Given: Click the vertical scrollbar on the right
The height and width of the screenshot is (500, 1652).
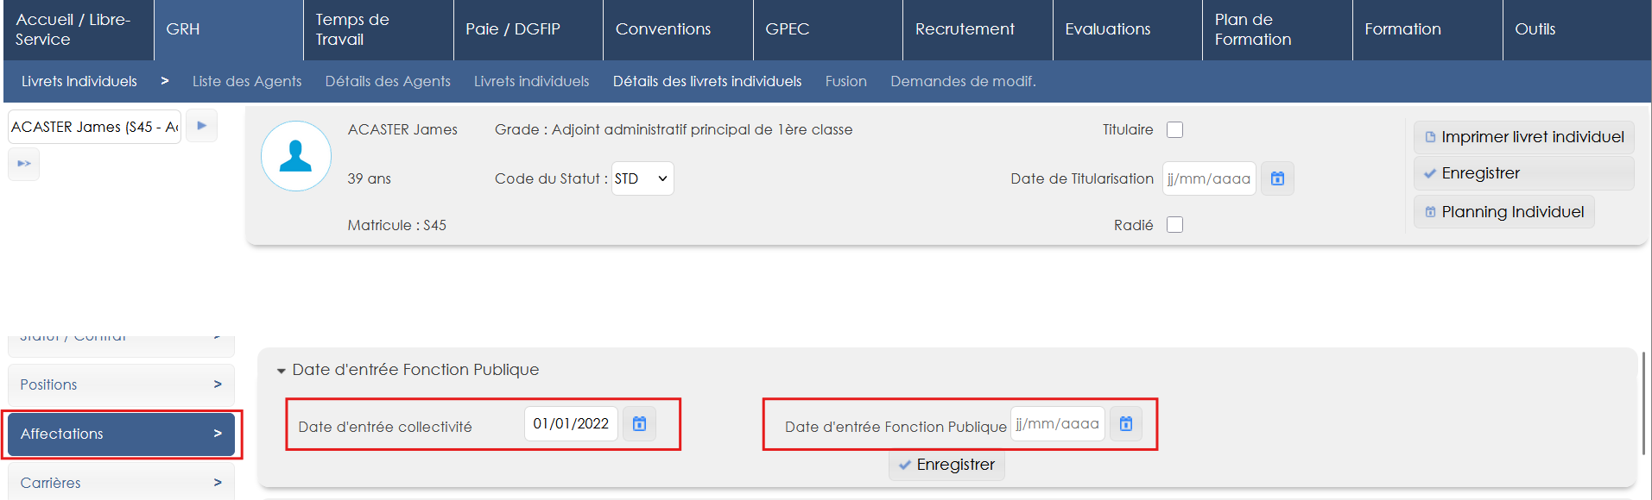Looking at the screenshot, I should [x=1643, y=403].
